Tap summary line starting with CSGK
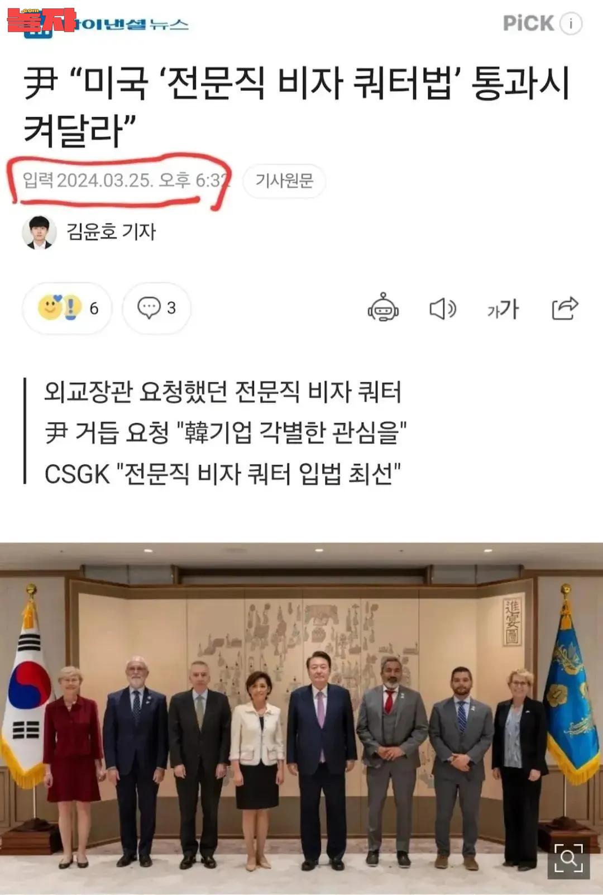This screenshot has width=603, height=895. coord(223,474)
